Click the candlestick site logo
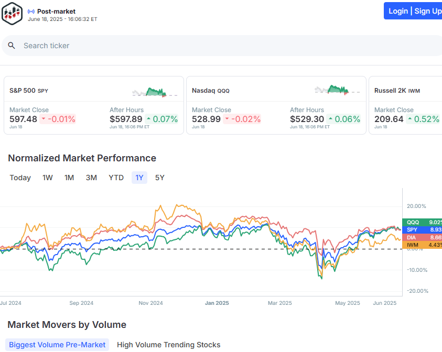The width and height of the screenshot is (442, 352). click(x=12, y=14)
